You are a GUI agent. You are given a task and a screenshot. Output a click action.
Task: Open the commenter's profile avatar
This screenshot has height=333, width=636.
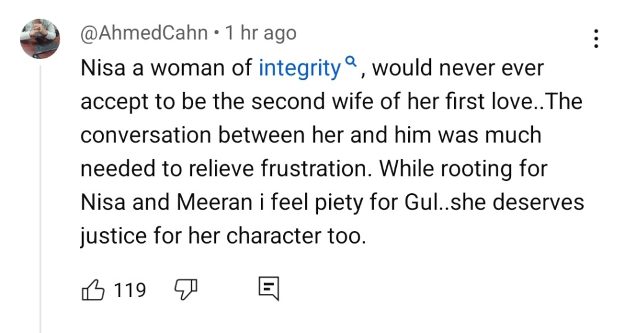coord(40,38)
